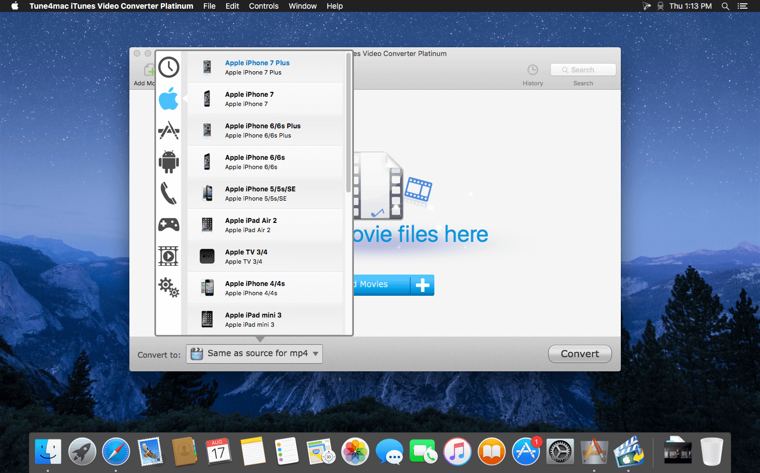Select the Apple devices category
Image resolution: width=760 pixels, height=473 pixels.
pos(169,98)
